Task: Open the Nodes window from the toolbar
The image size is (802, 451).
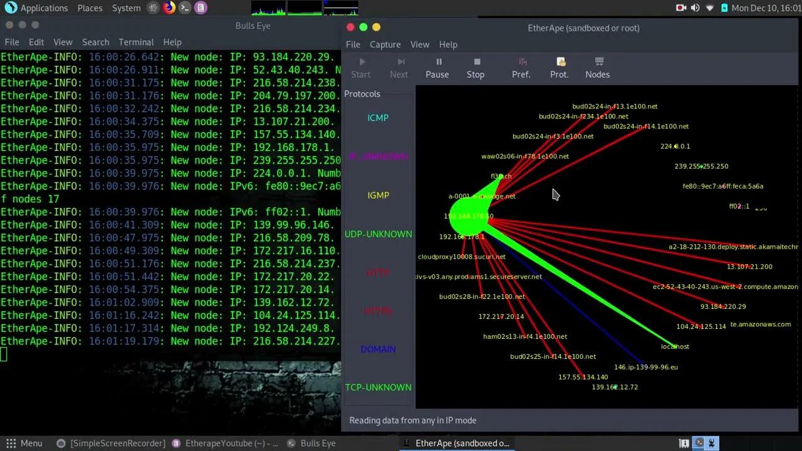Action: (596, 67)
